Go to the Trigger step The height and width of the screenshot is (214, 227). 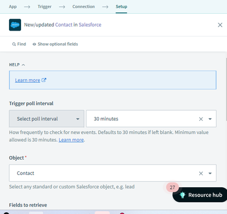[x=44, y=7]
